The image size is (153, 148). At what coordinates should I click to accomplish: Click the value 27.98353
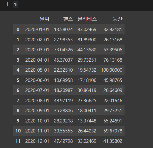pyautogui.click(x=63, y=40)
